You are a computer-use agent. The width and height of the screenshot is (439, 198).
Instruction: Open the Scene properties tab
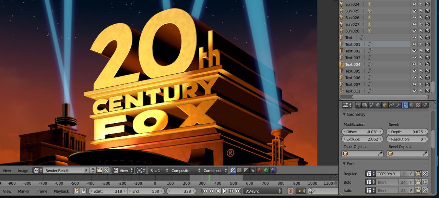371,105
